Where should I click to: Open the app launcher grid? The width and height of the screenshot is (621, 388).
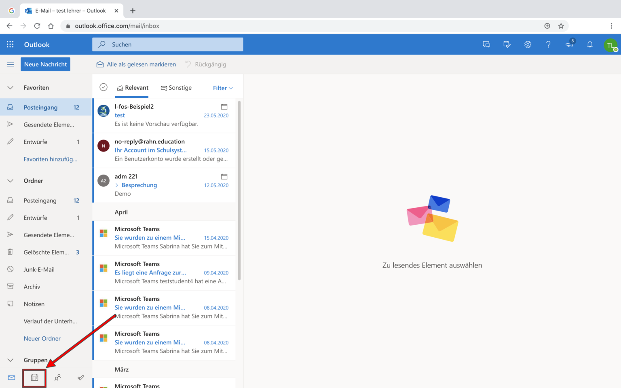[x=10, y=44]
